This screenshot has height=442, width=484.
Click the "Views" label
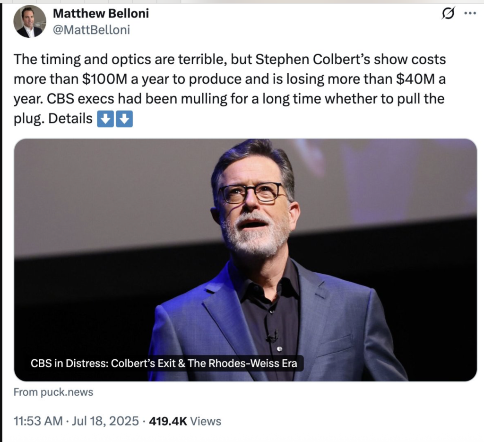[206, 420]
